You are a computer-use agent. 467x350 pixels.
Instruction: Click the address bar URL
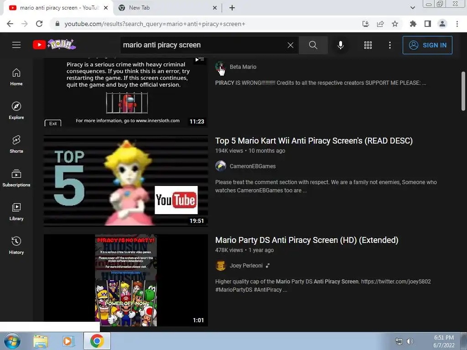pos(155,24)
